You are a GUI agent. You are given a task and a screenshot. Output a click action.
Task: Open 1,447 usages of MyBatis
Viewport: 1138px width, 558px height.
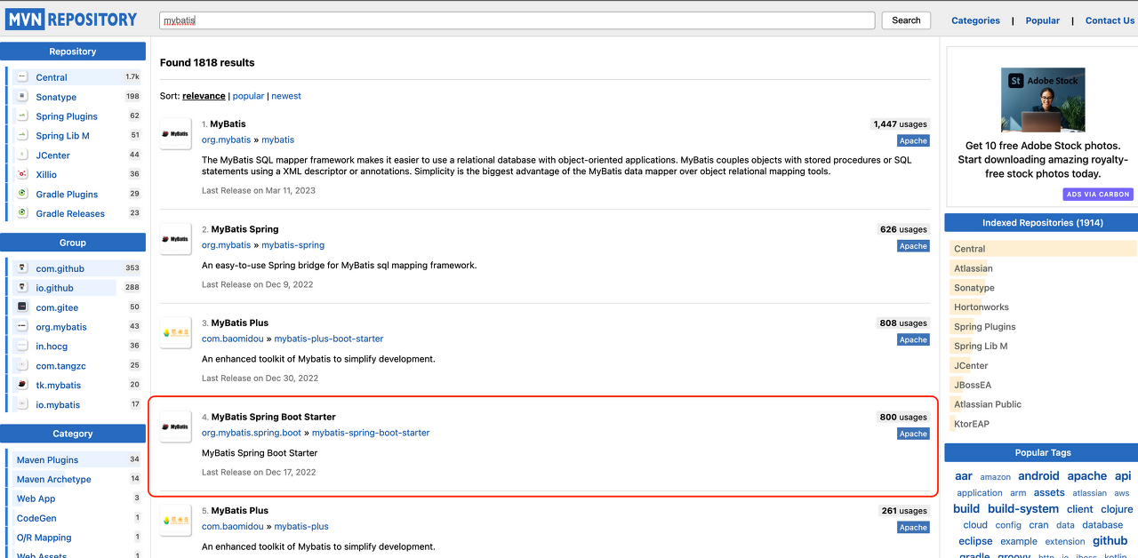(900, 124)
